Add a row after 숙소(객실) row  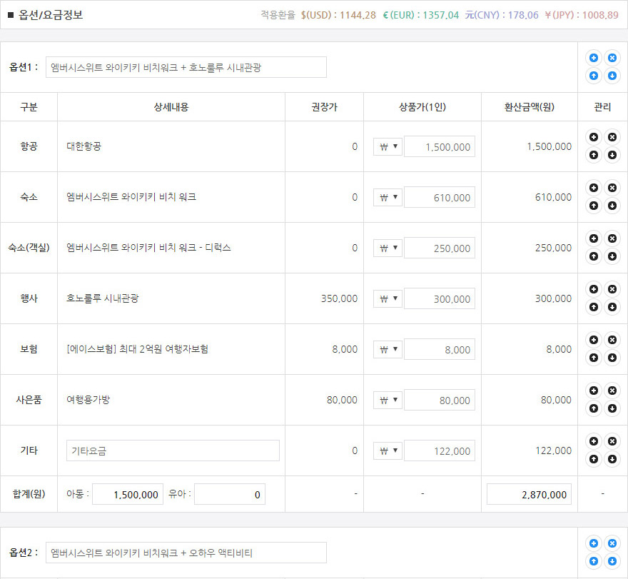click(594, 238)
